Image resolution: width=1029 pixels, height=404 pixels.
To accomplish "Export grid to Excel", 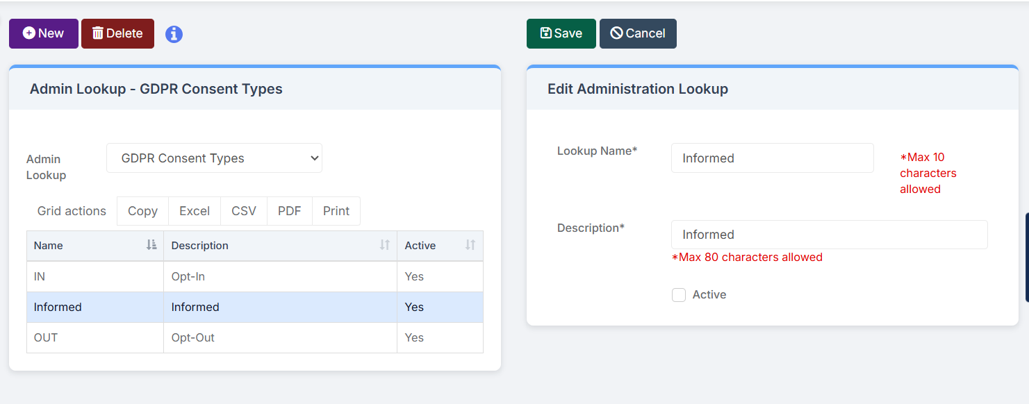I will point(194,211).
